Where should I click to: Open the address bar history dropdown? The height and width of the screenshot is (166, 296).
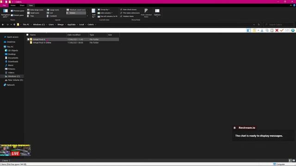pyautogui.click(x=254, y=24)
